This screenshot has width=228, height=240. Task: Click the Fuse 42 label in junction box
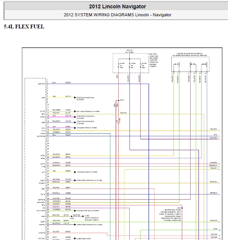pyautogui.click(x=133, y=65)
